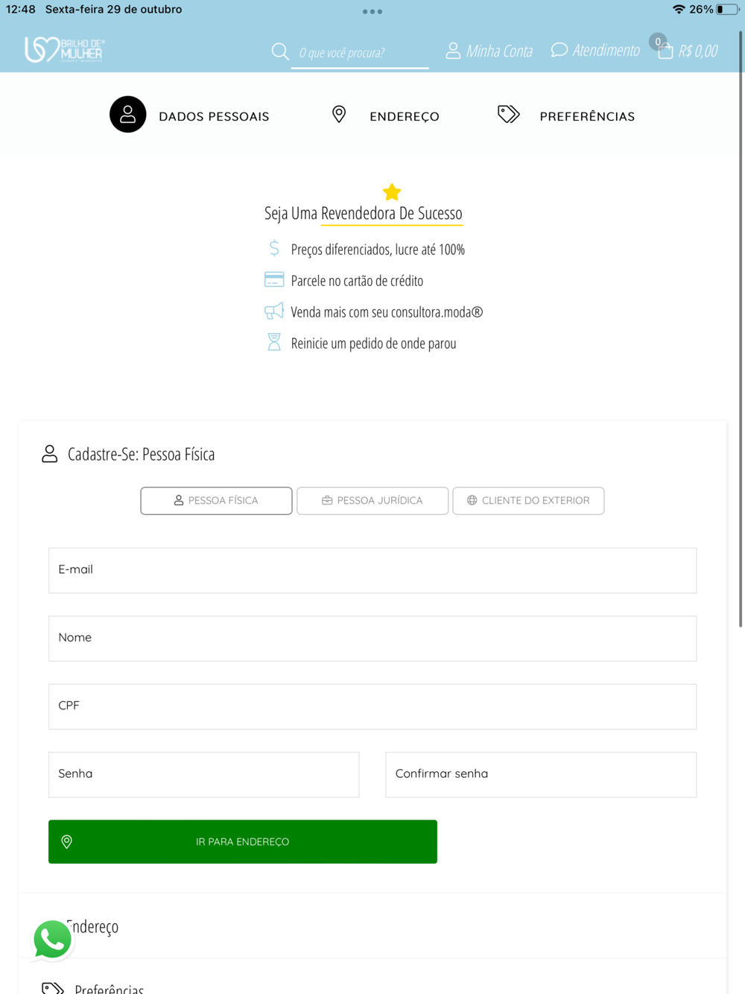Image resolution: width=745 pixels, height=994 pixels.
Task: Tap the text 'Parcele no cartão de crédito'
Action: click(357, 281)
